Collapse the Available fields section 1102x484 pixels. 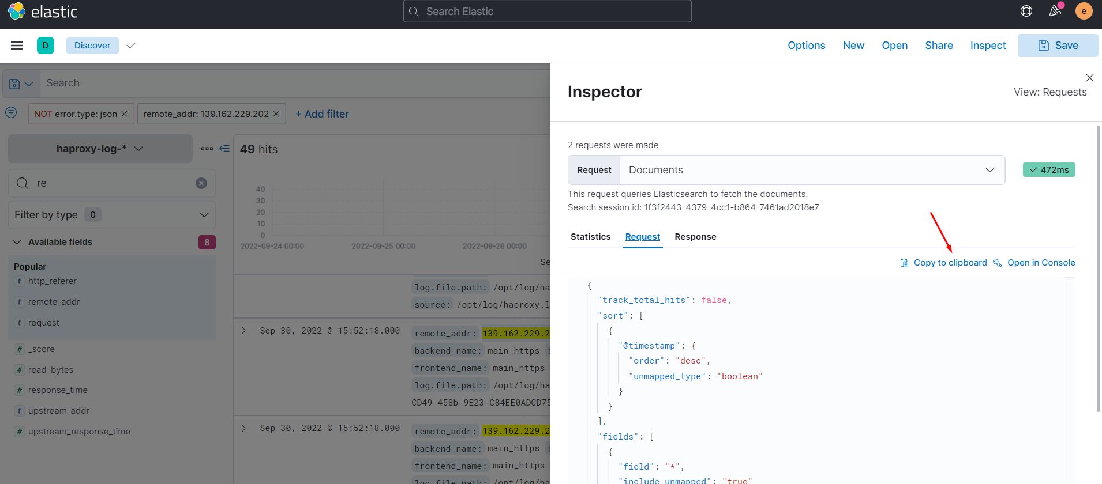[17, 242]
